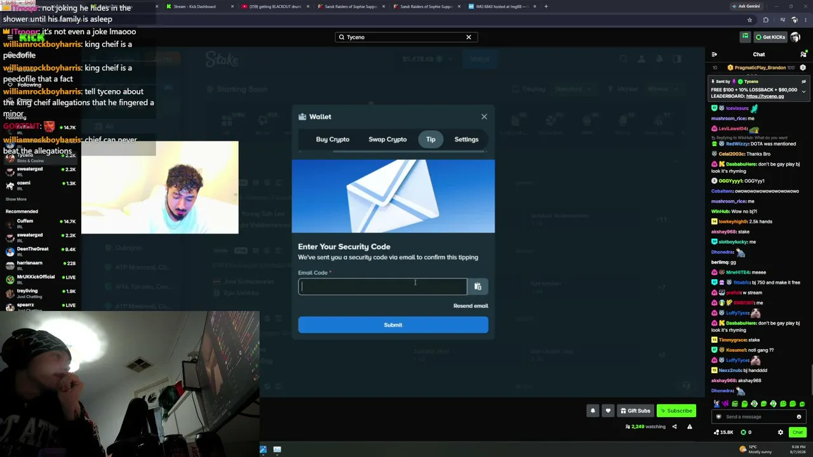Open the IMG 6843 hosted at ImgBB tab

(x=502, y=6)
